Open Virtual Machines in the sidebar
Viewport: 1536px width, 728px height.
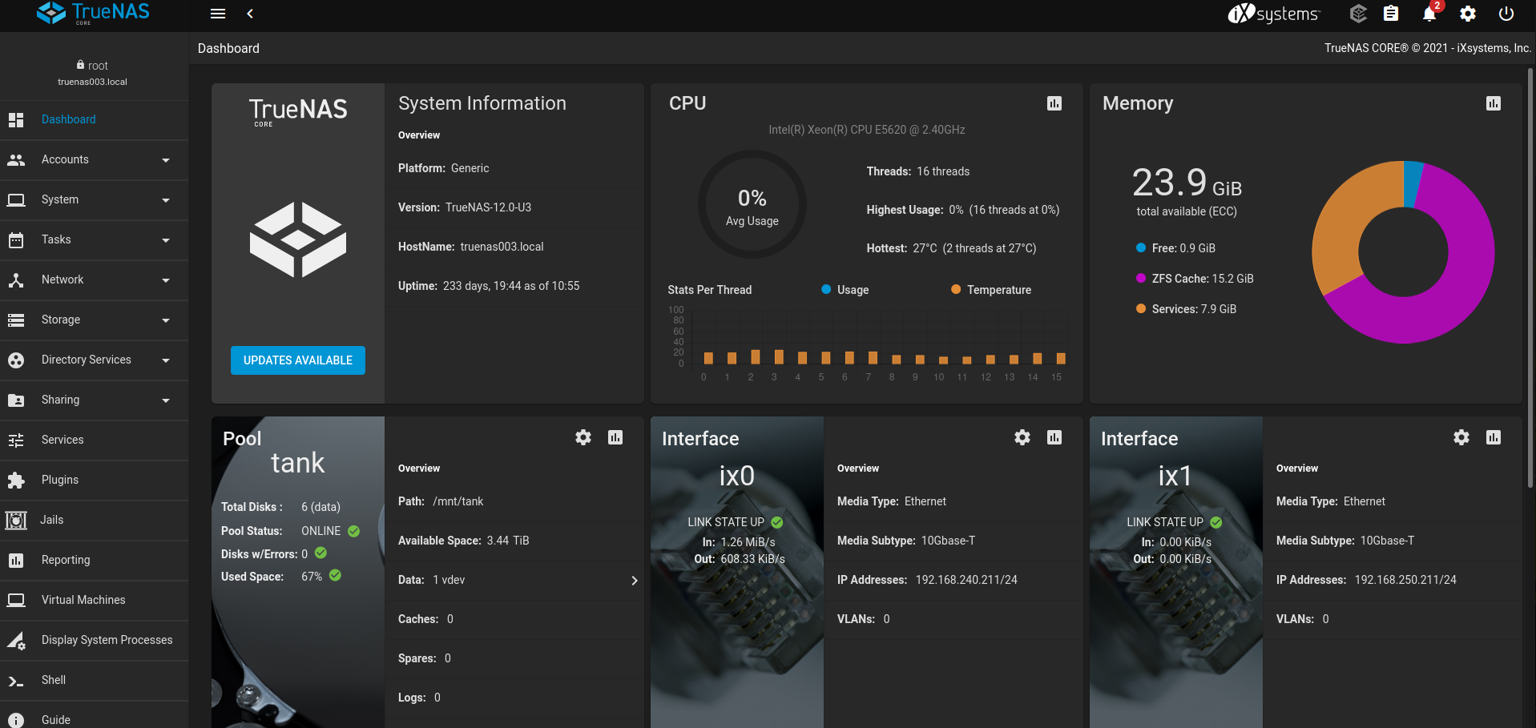(94, 600)
